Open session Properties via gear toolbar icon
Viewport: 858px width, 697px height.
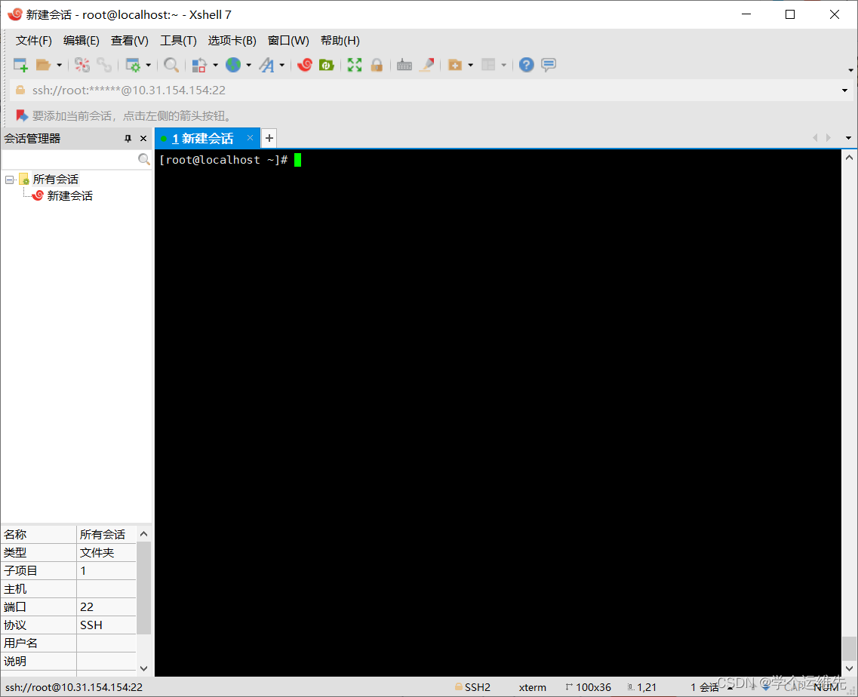point(134,65)
